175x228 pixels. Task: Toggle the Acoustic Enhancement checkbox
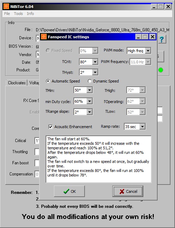click(x=50, y=127)
